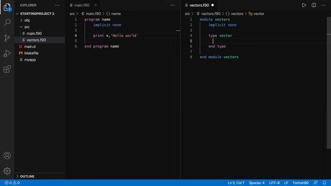Click src breadcrumb in right editor
This screenshot has height=186, width=331.
tap(187, 14)
